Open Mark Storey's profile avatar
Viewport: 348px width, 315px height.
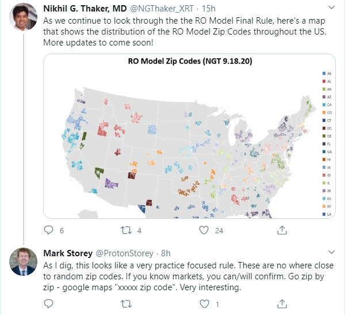pos(24,262)
